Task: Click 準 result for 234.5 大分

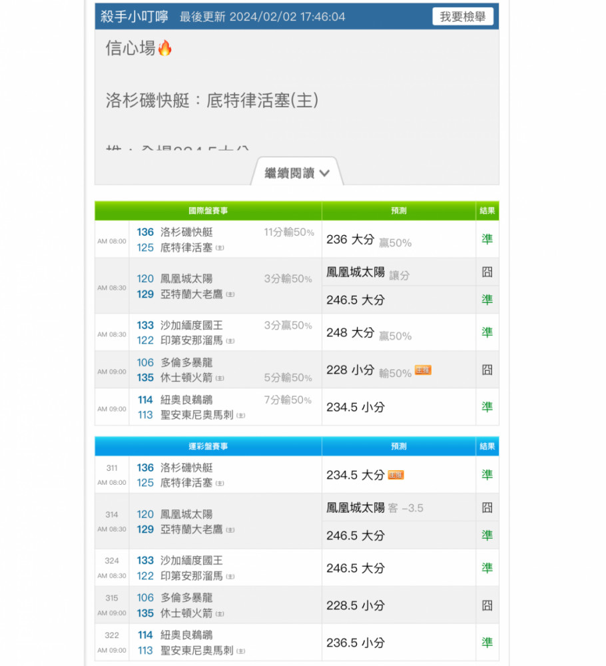Action: click(487, 474)
